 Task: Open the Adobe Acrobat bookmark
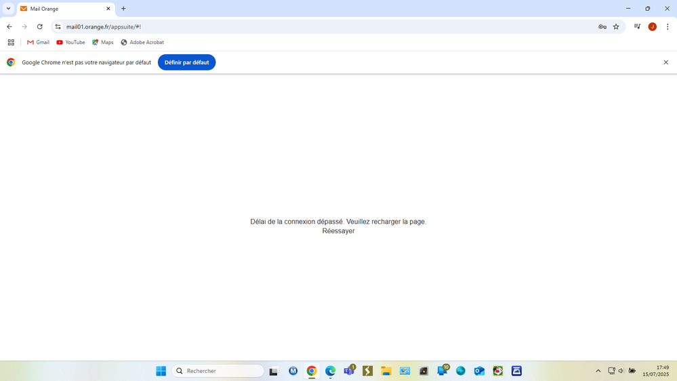142,42
